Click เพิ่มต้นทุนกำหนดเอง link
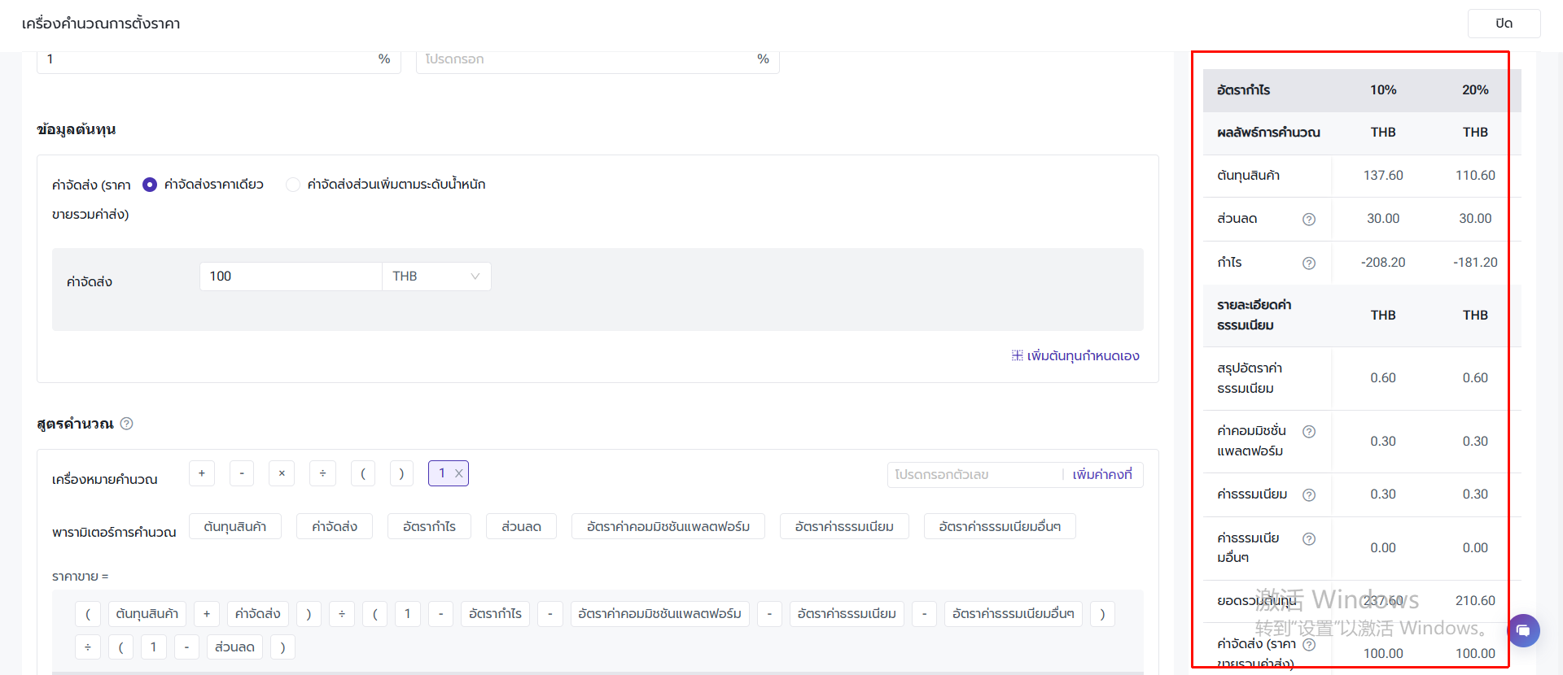 1075,355
